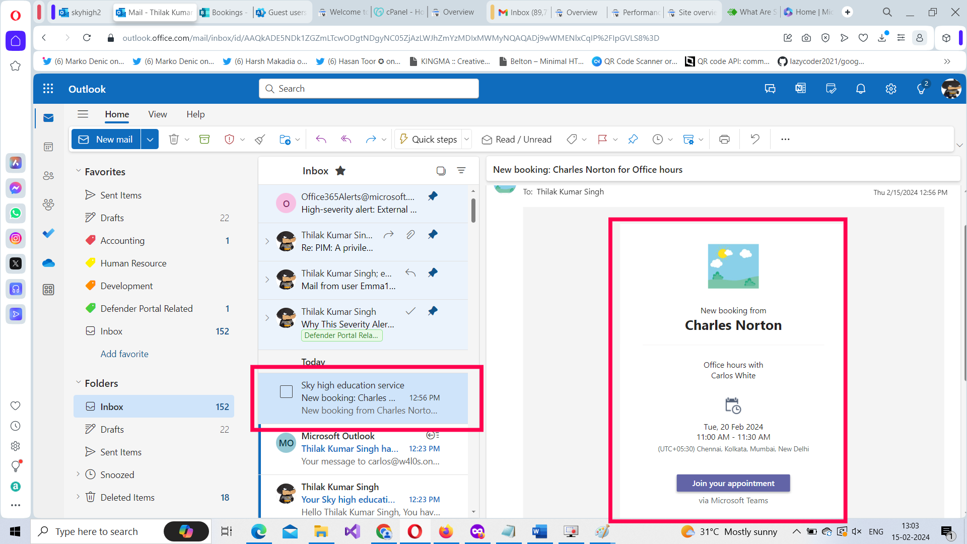The width and height of the screenshot is (967, 544).
Task: Open the Calendar icon in the left rail
Action: (x=48, y=147)
